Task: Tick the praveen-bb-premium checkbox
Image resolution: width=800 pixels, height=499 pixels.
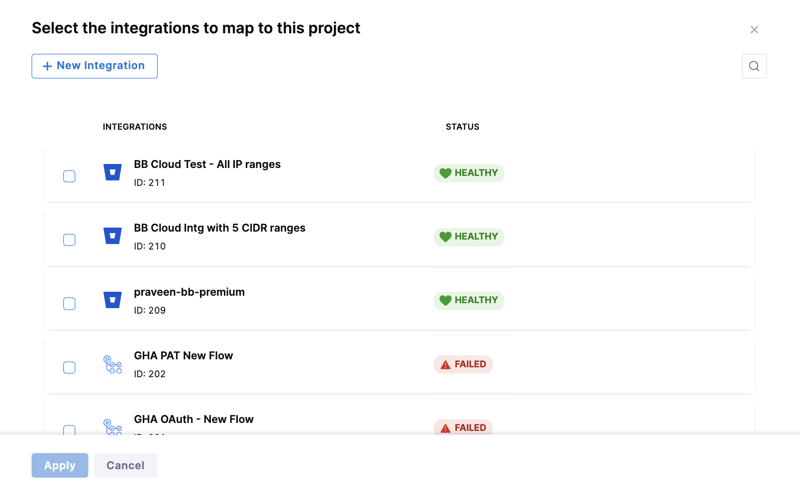Action: [69, 304]
